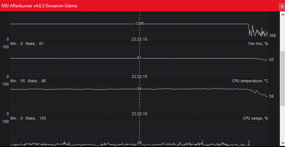Click the CPU usage graph plot area
285x147 pixels.
[x=139, y=134]
